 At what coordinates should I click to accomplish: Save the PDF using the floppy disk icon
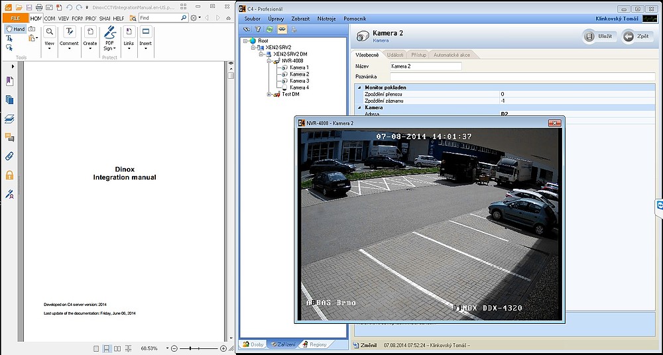point(29,7)
